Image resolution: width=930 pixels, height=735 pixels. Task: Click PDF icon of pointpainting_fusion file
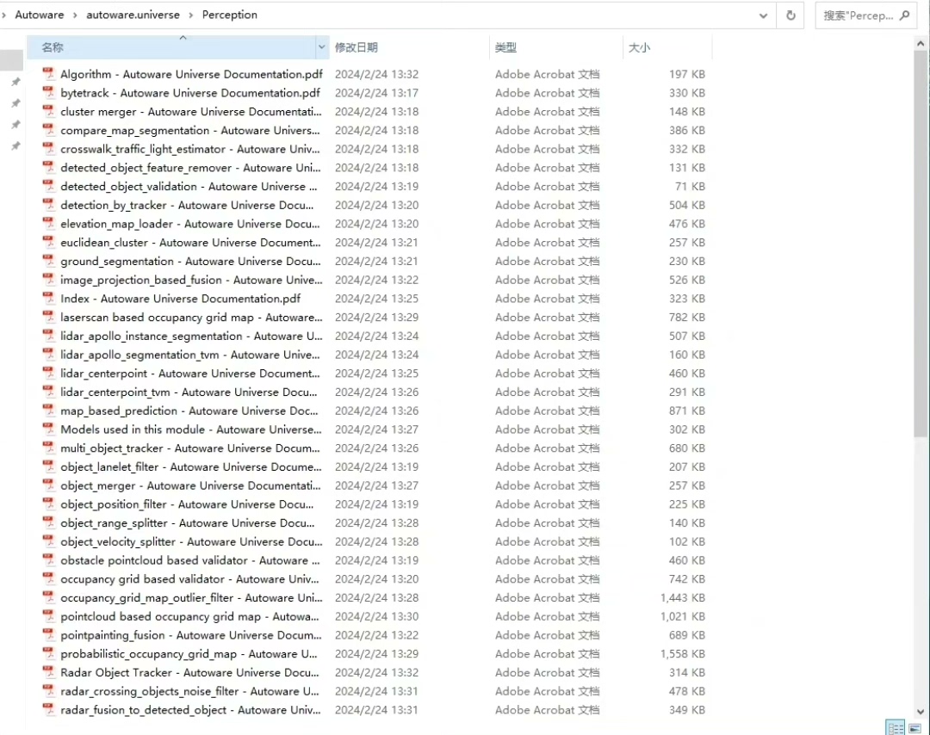[48, 635]
